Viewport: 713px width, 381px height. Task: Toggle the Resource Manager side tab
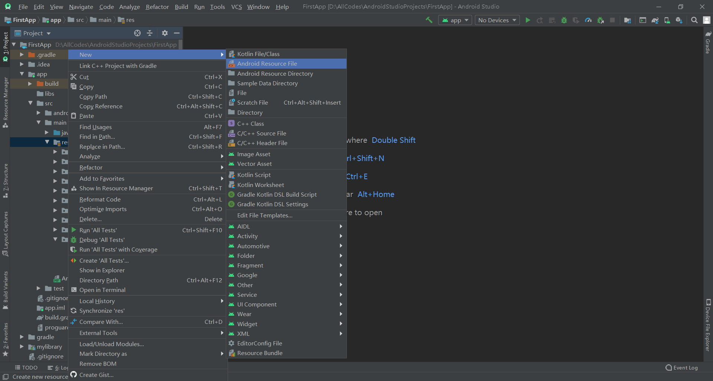[5, 102]
